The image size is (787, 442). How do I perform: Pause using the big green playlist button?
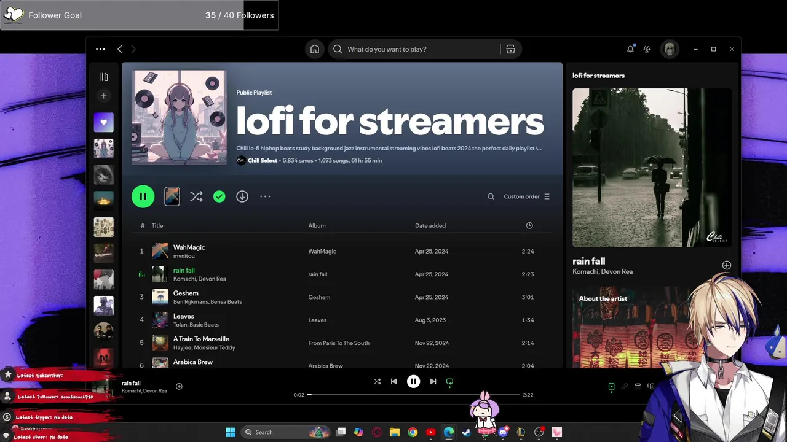click(x=143, y=196)
